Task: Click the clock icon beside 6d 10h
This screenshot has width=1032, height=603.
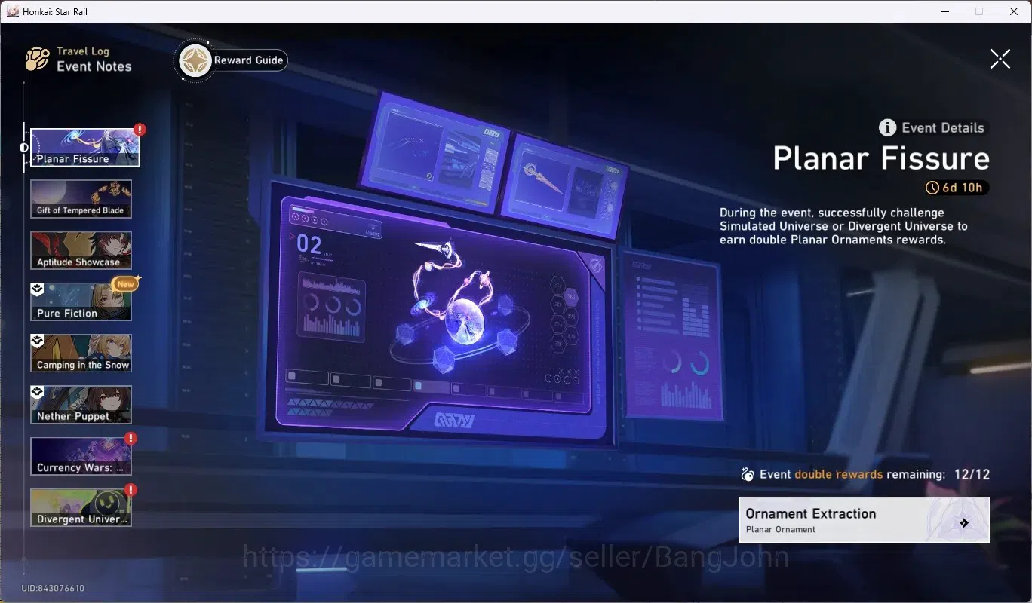Action: [x=933, y=188]
